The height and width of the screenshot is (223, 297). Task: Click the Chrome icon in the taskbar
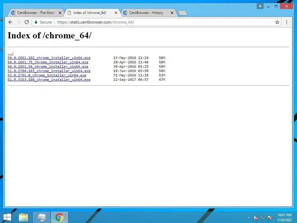59,217
